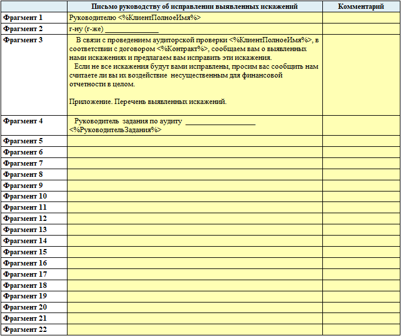401x336 pixels.
Task: Click the 'Фрагмент 18' row label
Action: [x=34, y=285]
